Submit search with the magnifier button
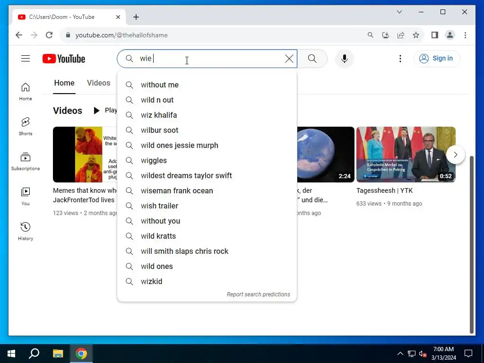The image size is (484, 363). pyautogui.click(x=312, y=59)
